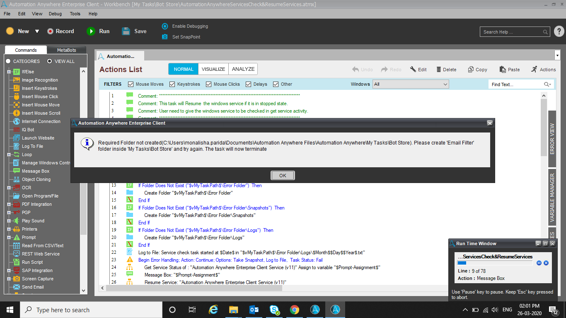Click in the Search Help field
Viewport: 566px width, 318px height.
pyautogui.click(x=516, y=32)
